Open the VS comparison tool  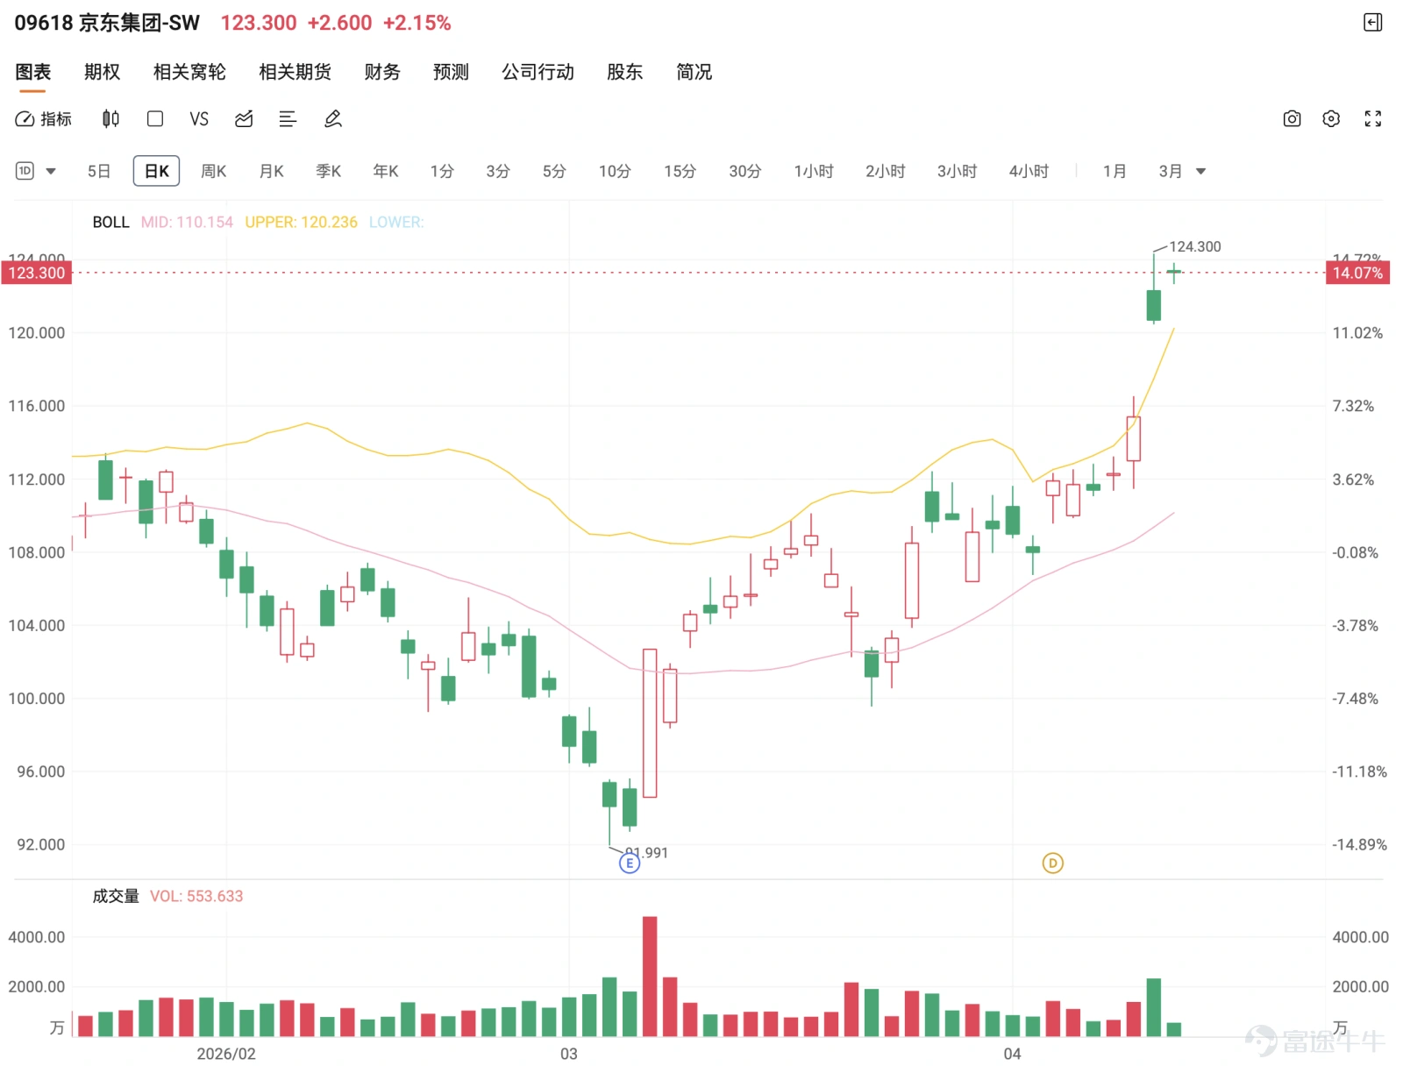(199, 119)
